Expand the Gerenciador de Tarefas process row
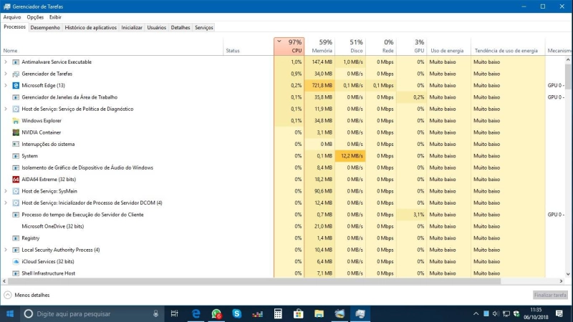The height and width of the screenshot is (322, 573). click(x=6, y=74)
